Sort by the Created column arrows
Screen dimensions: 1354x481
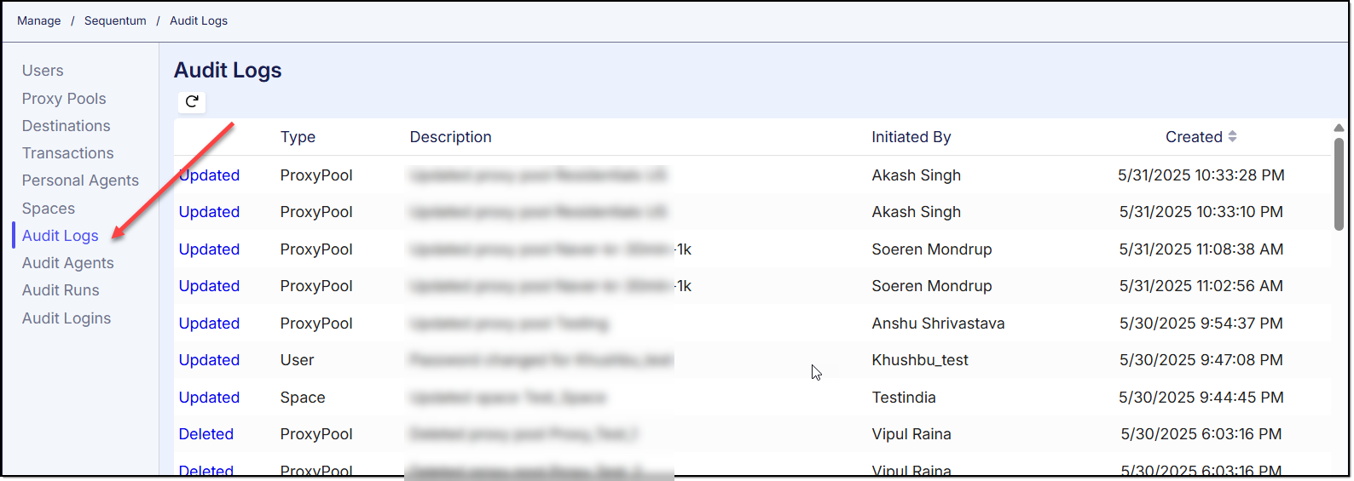[x=1232, y=137]
